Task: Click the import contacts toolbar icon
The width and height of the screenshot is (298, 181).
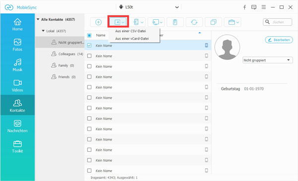Action: [x=118, y=22]
